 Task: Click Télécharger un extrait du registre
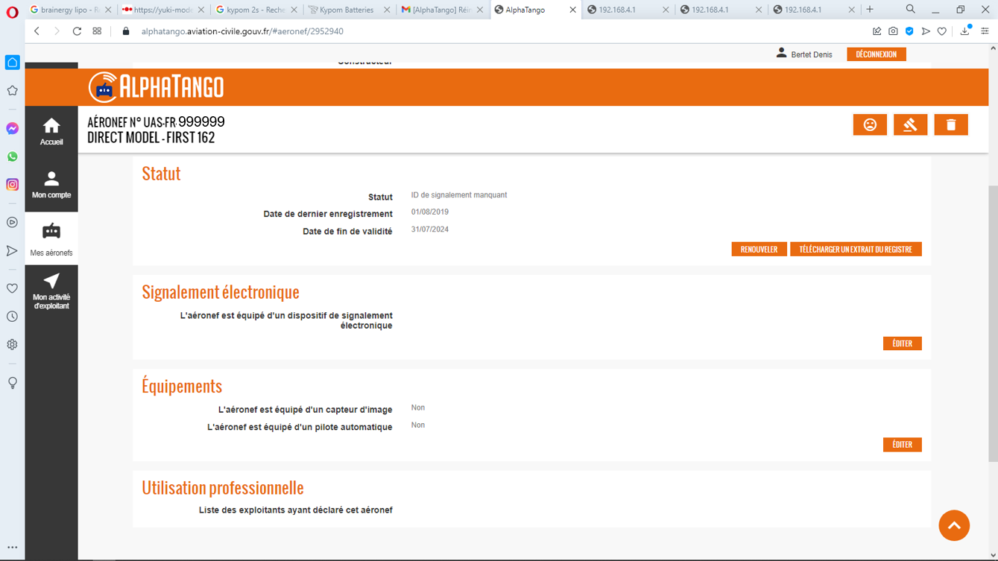(x=856, y=250)
